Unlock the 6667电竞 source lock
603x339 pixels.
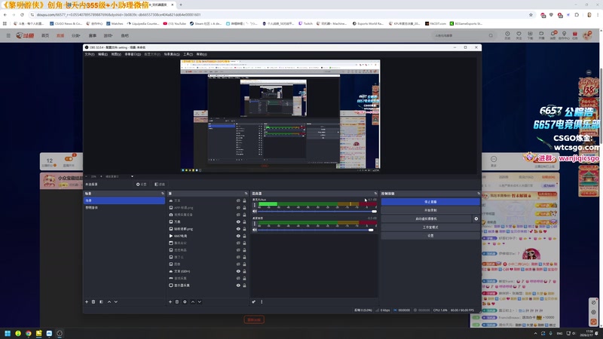[244, 236]
